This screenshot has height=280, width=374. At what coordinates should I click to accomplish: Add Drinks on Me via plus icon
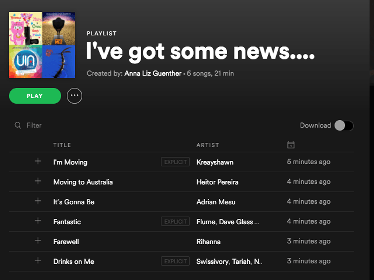point(38,261)
